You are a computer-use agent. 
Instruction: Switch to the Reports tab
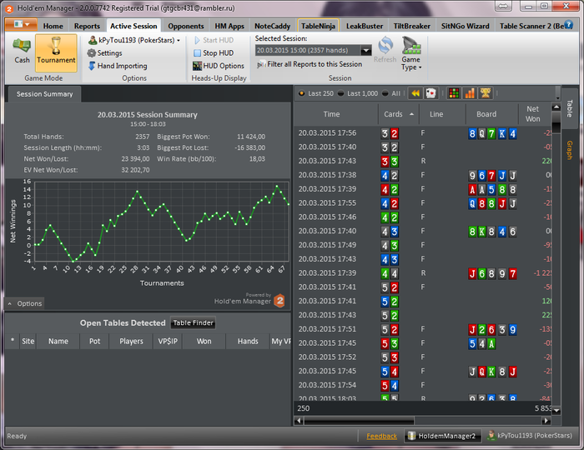pos(87,26)
